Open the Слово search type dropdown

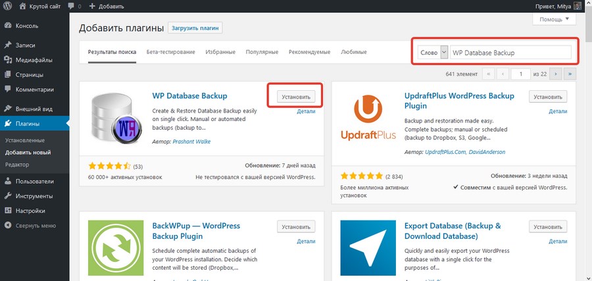433,53
